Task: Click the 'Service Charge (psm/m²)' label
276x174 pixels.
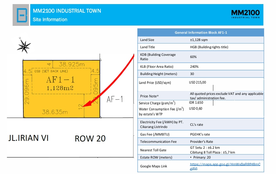Action: (157, 103)
